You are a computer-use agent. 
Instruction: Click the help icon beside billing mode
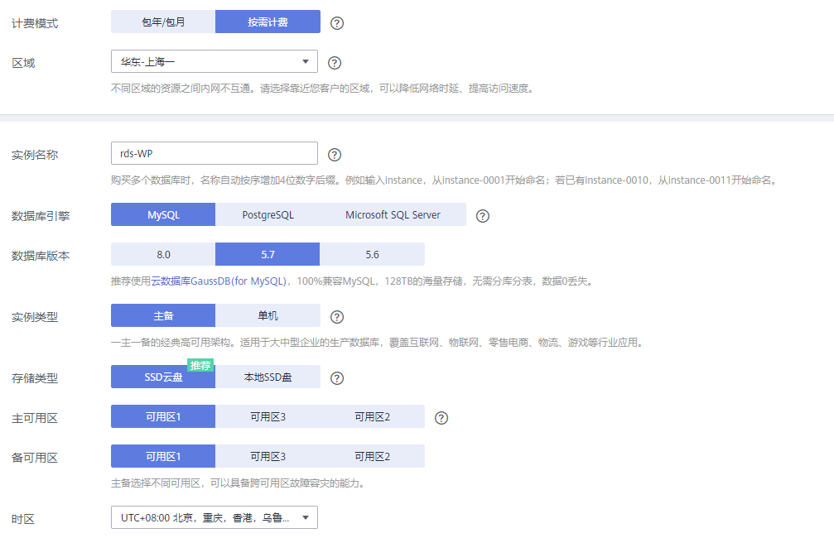pyautogui.click(x=336, y=22)
